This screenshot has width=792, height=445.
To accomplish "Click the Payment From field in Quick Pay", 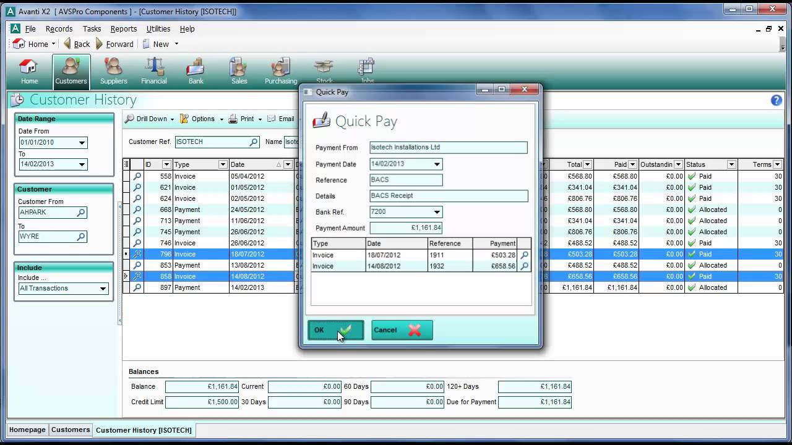I will tap(449, 148).
